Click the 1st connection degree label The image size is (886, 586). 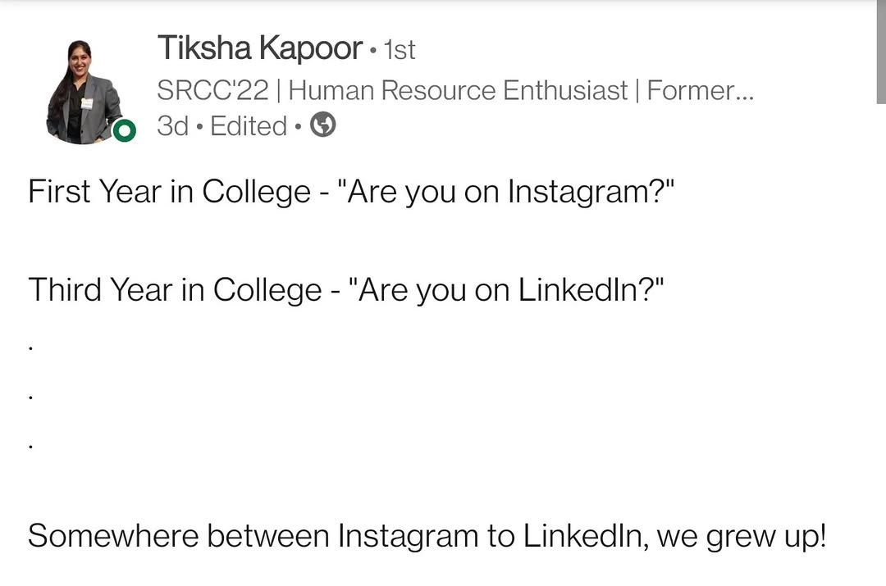(x=400, y=50)
